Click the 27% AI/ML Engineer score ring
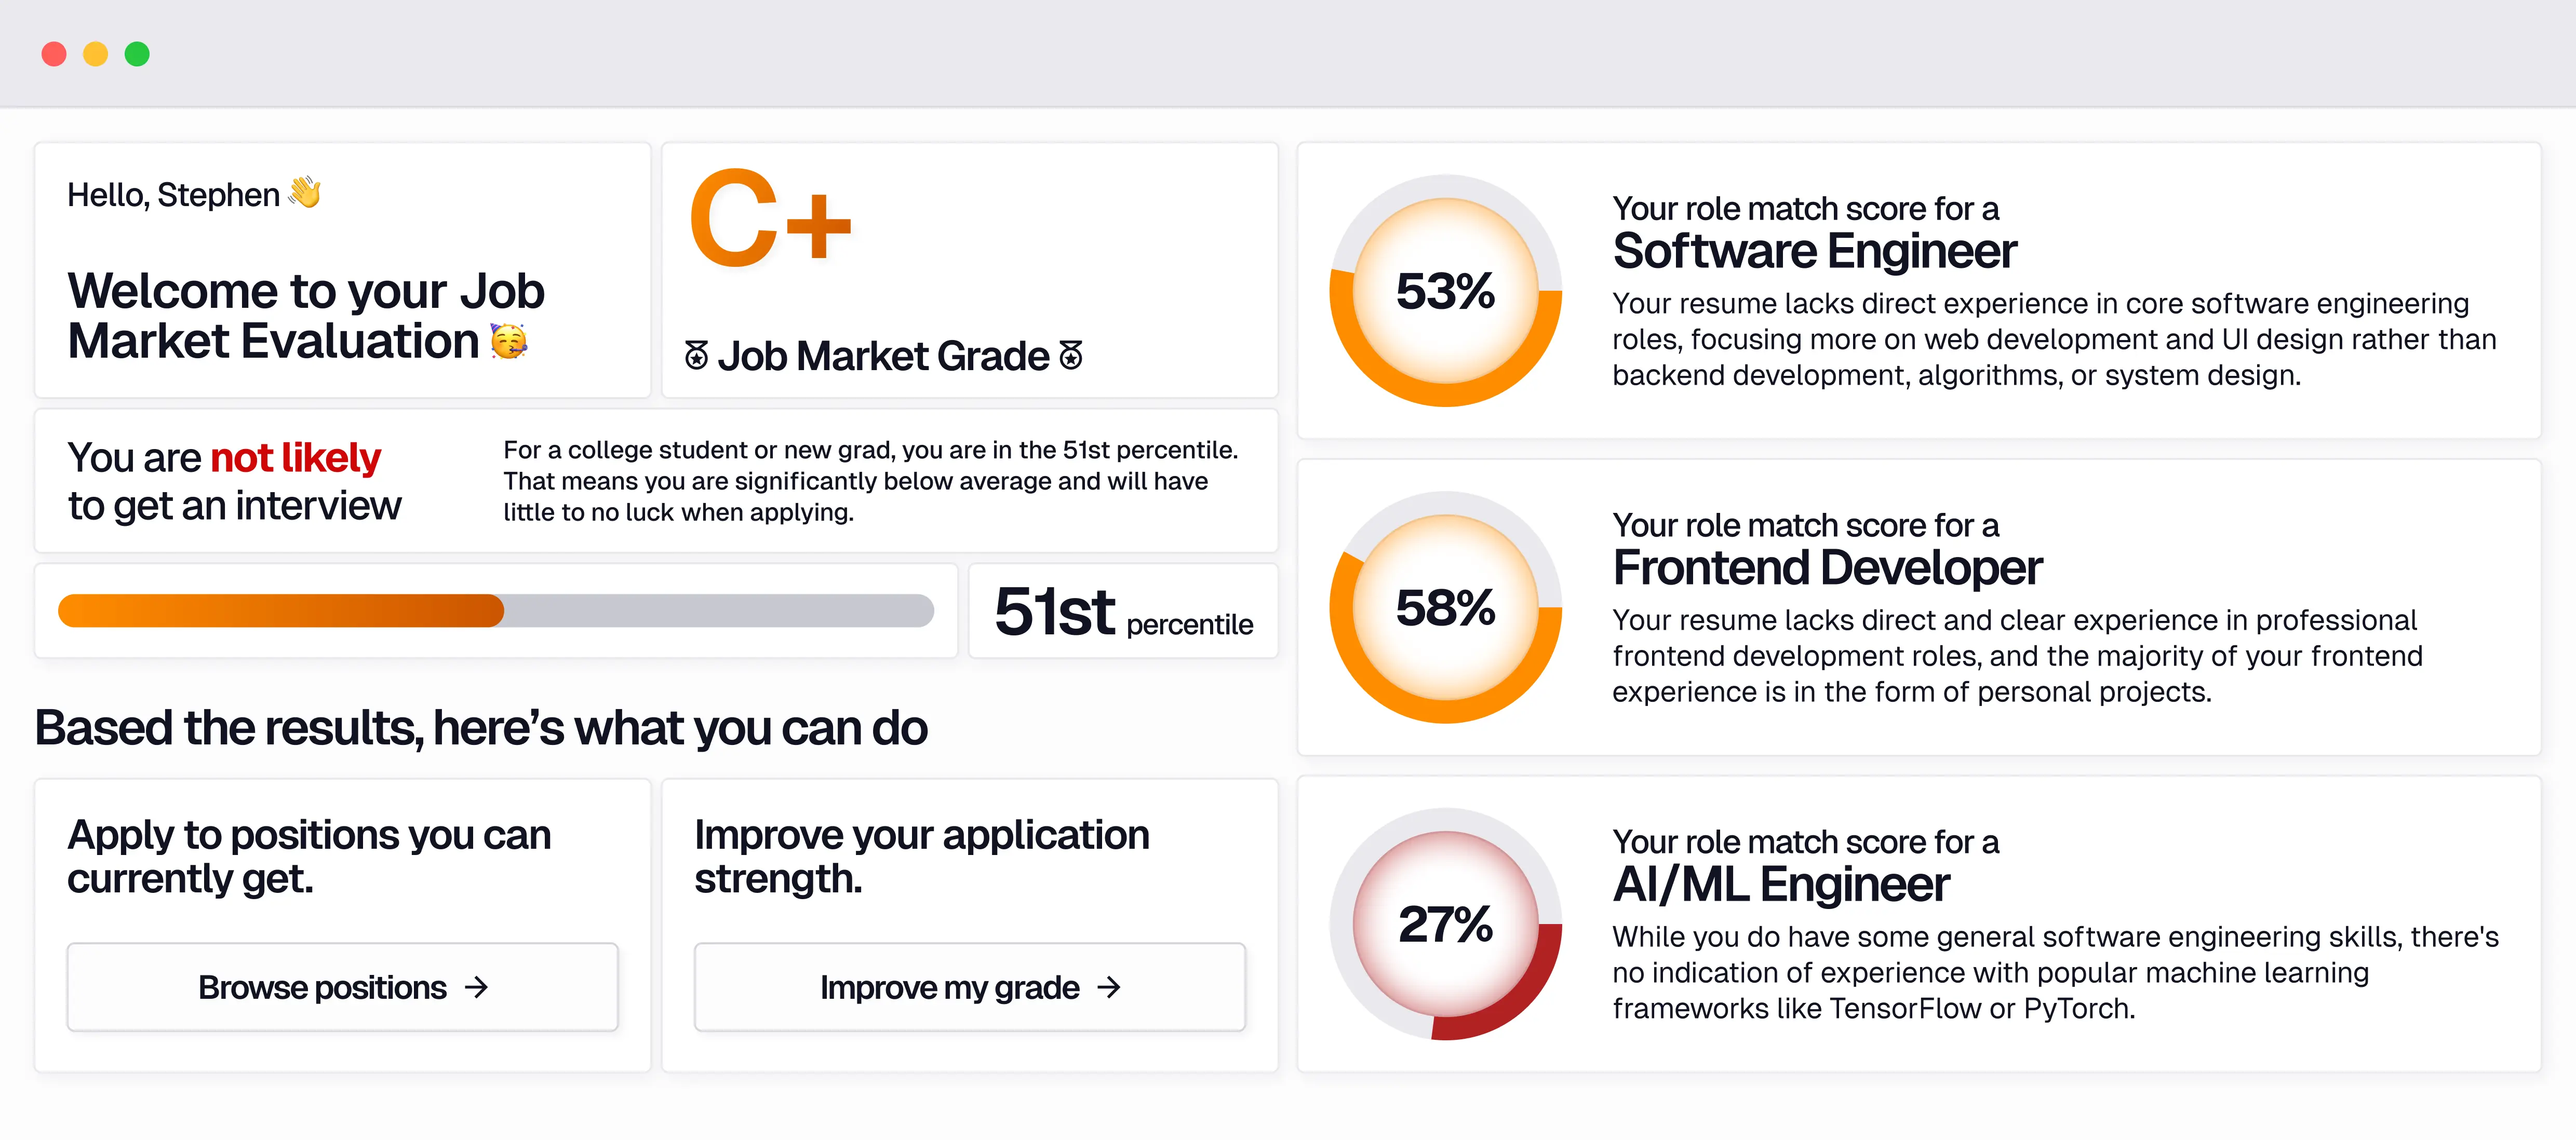The width and height of the screenshot is (2576, 1140). click(1445, 924)
